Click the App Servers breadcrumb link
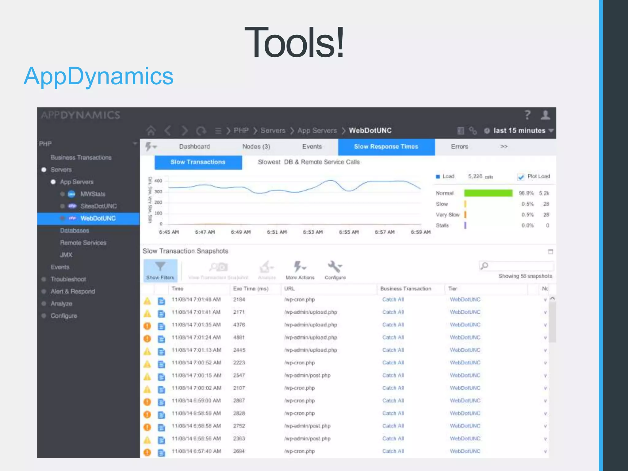The image size is (628, 471). coord(317,131)
